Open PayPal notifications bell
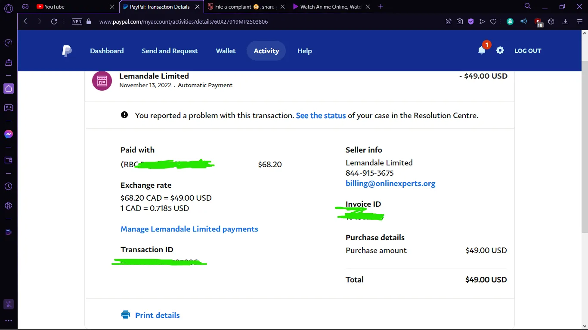588x330 pixels. point(482,50)
